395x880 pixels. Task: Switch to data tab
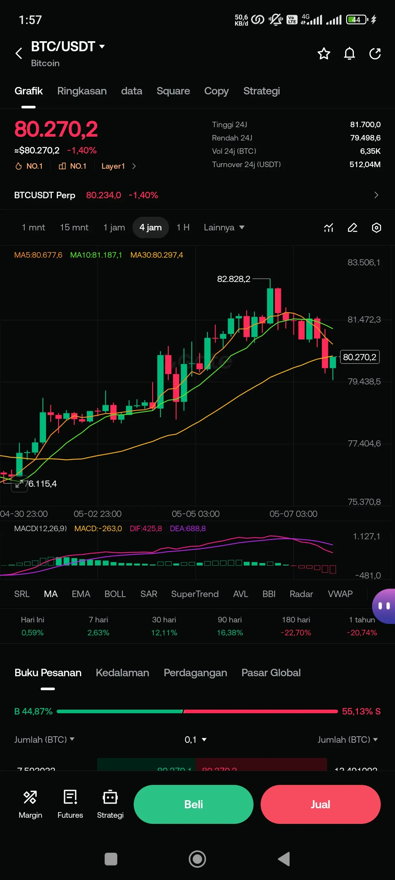pyautogui.click(x=131, y=91)
